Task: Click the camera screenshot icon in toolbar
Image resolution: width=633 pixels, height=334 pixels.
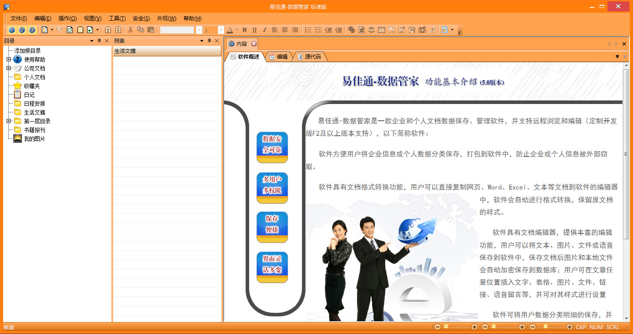Action: (422, 30)
